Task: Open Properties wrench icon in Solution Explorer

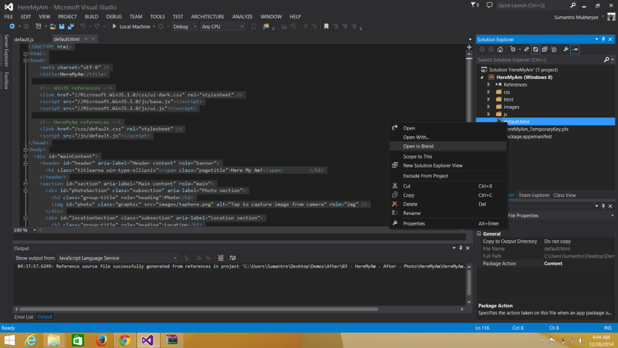Action: click(x=566, y=49)
